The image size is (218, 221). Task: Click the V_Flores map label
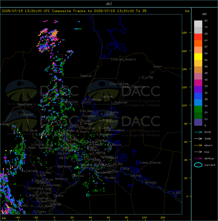[x=40, y=212]
